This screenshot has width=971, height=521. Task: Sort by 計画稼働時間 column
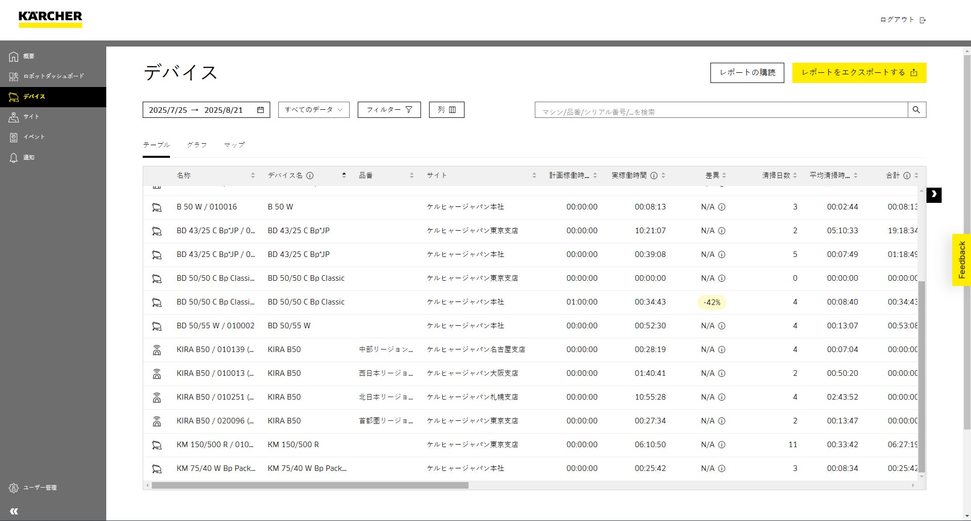coord(595,176)
